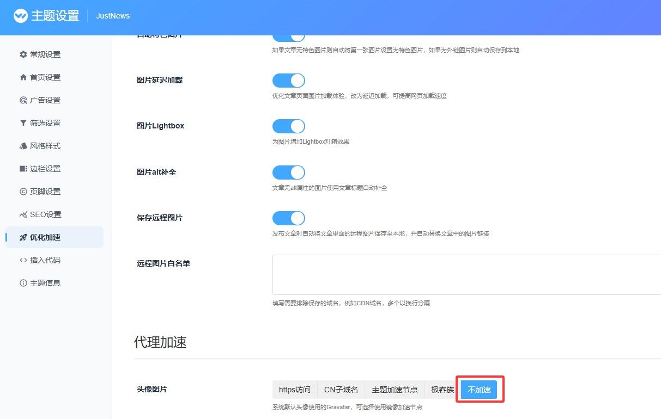Click the code brackets icon for 插入代码
661x419 pixels.
(x=23, y=260)
